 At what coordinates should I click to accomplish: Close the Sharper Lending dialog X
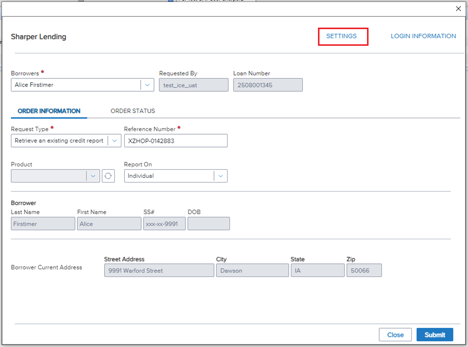[x=458, y=9]
